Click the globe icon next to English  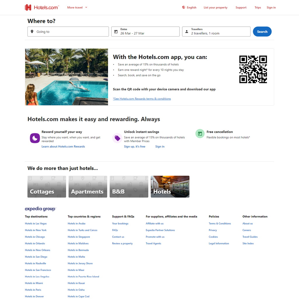[x=183, y=7]
